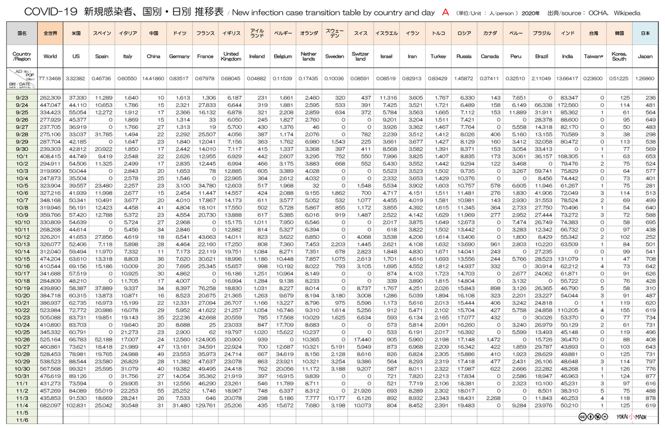Click the Korea, South column label
665x428 pixels.
[x=620, y=56]
